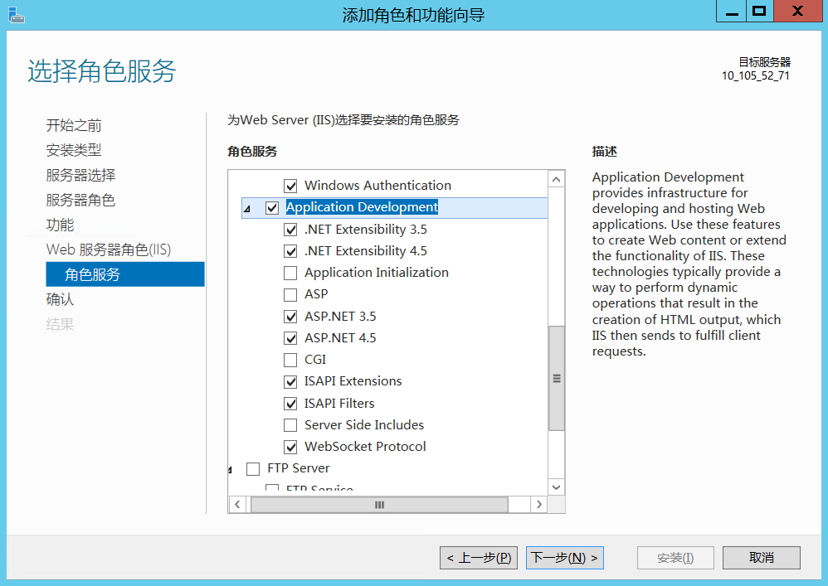Viewport: 828px width, 586px height.
Task: Check Server Side Includes
Action: (x=291, y=424)
